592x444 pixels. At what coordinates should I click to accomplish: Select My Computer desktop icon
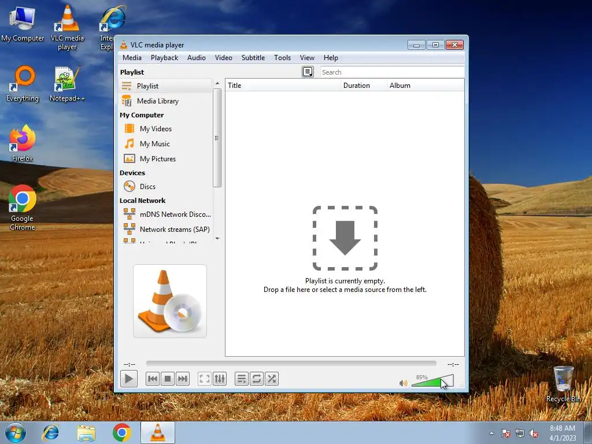pyautogui.click(x=23, y=24)
